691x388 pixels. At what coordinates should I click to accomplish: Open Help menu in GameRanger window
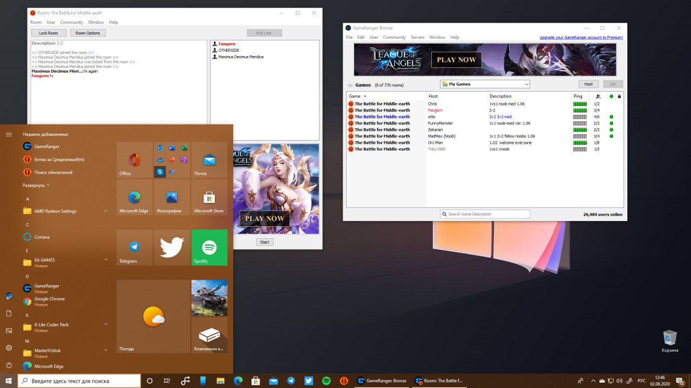[x=455, y=37]
